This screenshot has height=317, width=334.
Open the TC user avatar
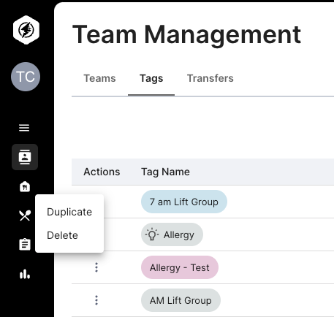click(26, 77)
